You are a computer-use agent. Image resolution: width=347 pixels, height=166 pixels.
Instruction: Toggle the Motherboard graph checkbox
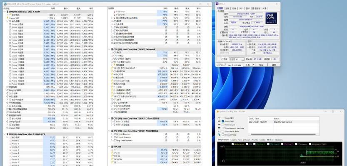(x=232, y=144)
